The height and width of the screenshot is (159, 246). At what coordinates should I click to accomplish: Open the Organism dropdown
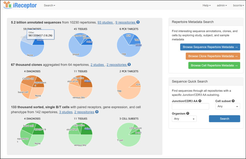coord(184,118)
